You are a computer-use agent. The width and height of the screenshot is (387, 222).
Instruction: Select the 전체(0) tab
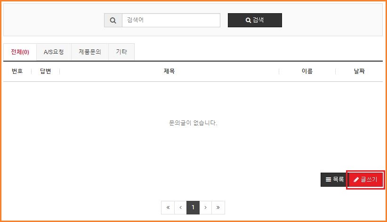20,52
